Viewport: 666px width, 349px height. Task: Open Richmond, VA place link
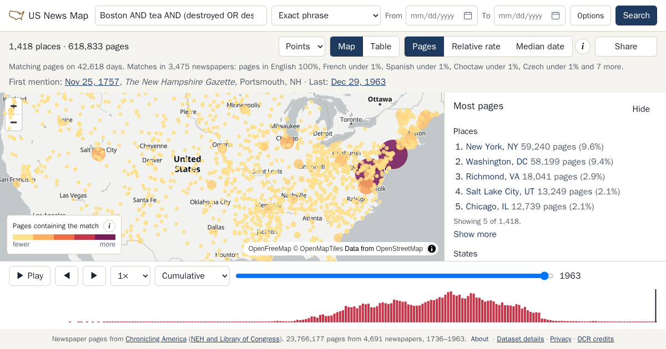[493, 177]
